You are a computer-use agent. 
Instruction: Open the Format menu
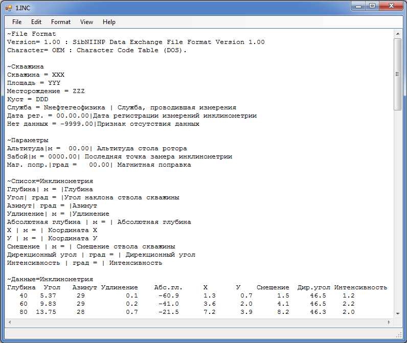coord(61,22)
